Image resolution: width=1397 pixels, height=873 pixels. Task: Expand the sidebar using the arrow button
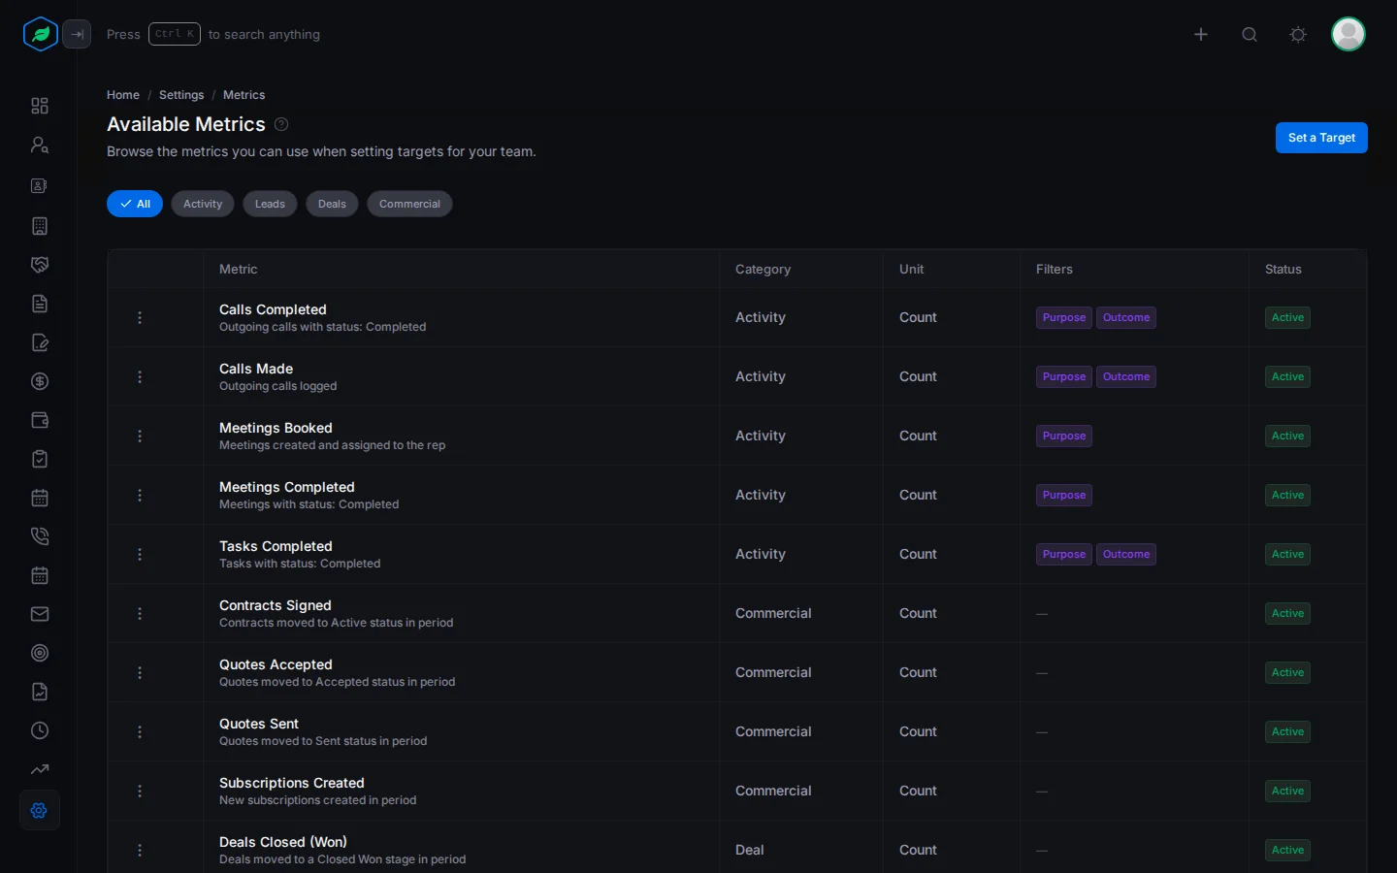click(77, 34)
